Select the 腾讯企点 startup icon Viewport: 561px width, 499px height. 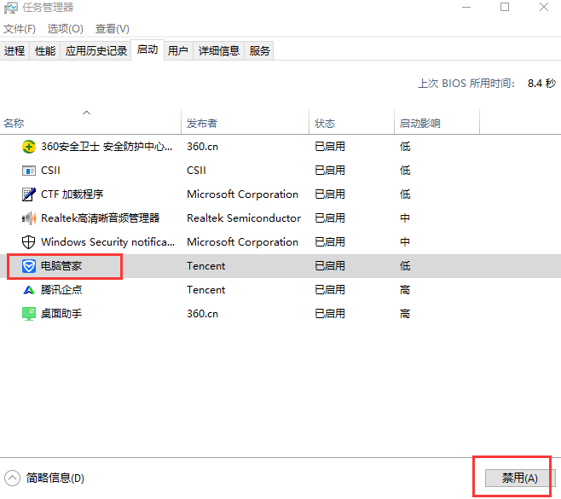tap(28, 290)
